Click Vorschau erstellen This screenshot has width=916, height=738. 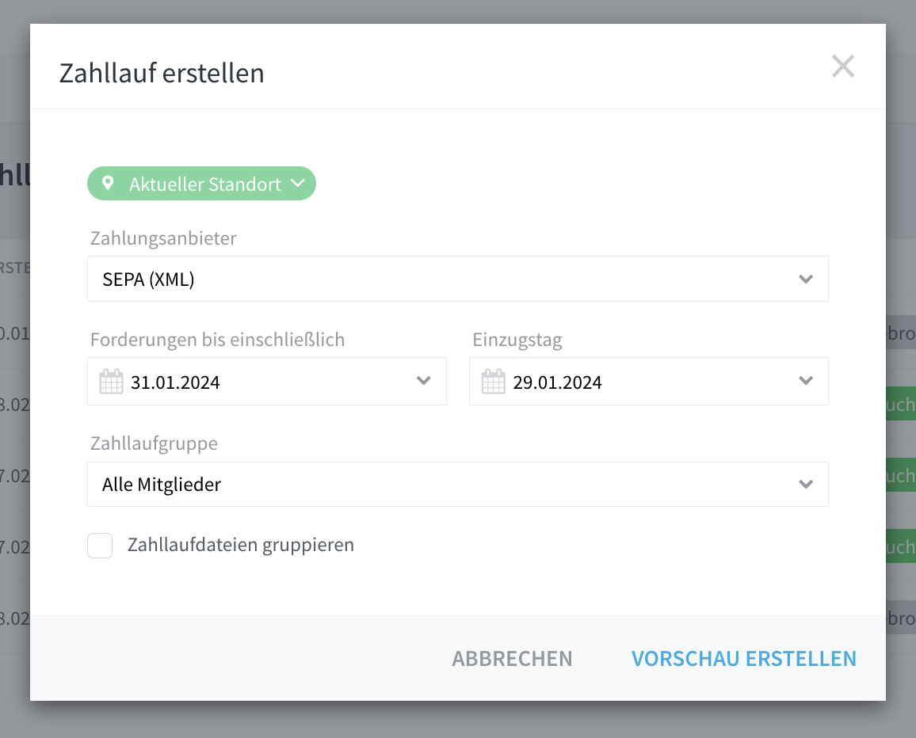744,659
